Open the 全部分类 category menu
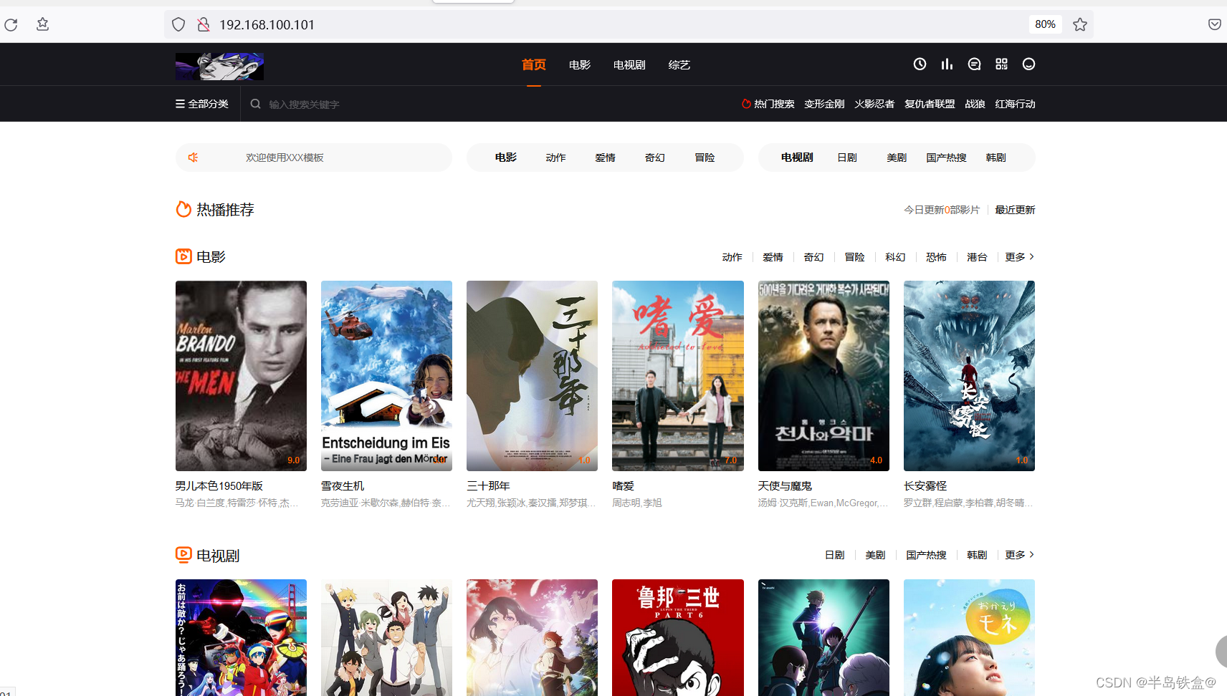1227x696 pixels. pyautogui.click(x=202, y=104)
